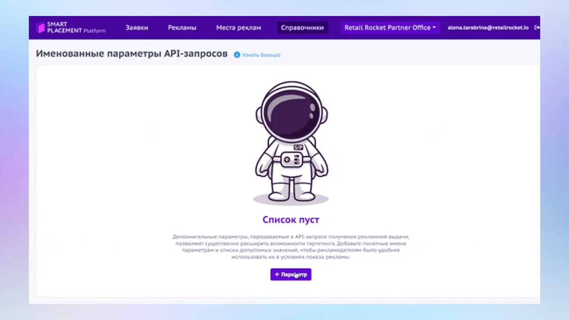Open the Заявки section
The image size is (569, 320).
pos(136,28)
